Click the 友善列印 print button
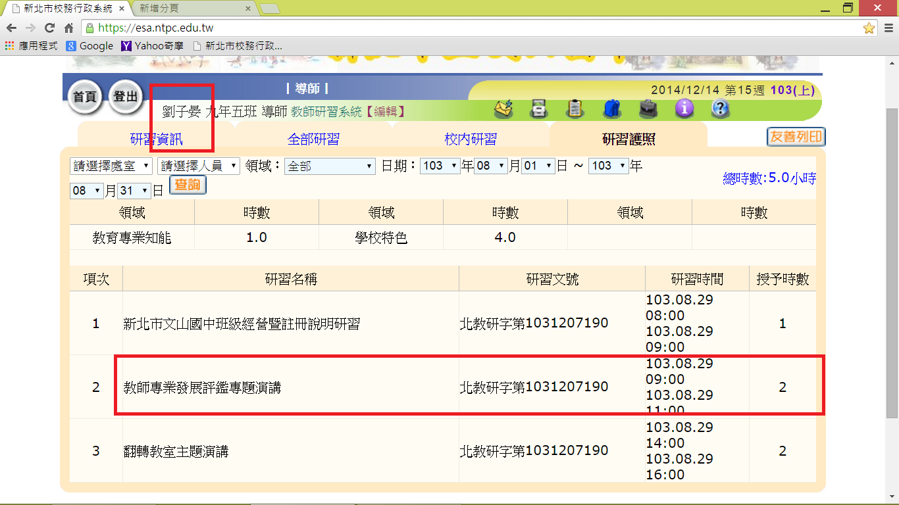Screen dimensions: 899x505 pos(796,137)
